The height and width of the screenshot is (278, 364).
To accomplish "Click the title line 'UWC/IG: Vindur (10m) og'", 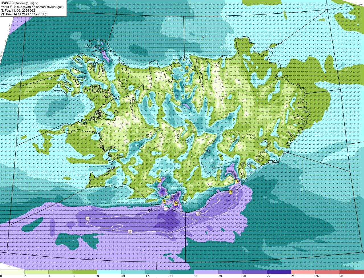I will tap(20, 3).
